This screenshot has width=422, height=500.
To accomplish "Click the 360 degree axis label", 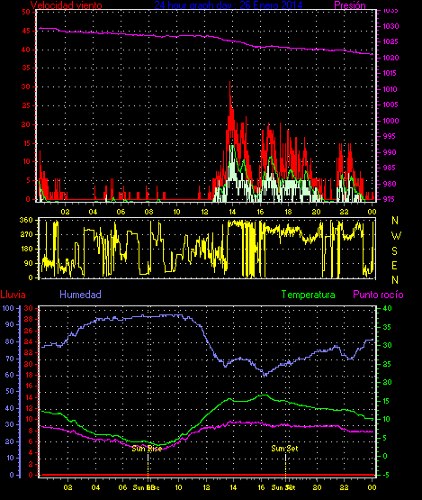I will (x=26, y=220).
